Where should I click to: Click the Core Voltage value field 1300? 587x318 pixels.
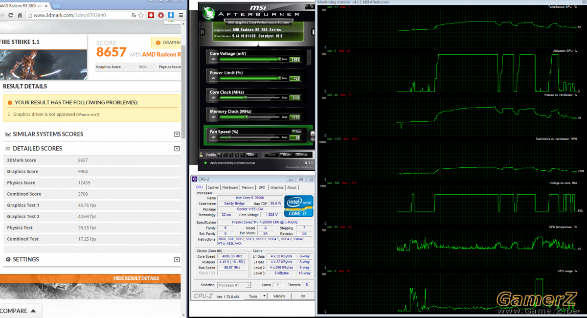295,59
